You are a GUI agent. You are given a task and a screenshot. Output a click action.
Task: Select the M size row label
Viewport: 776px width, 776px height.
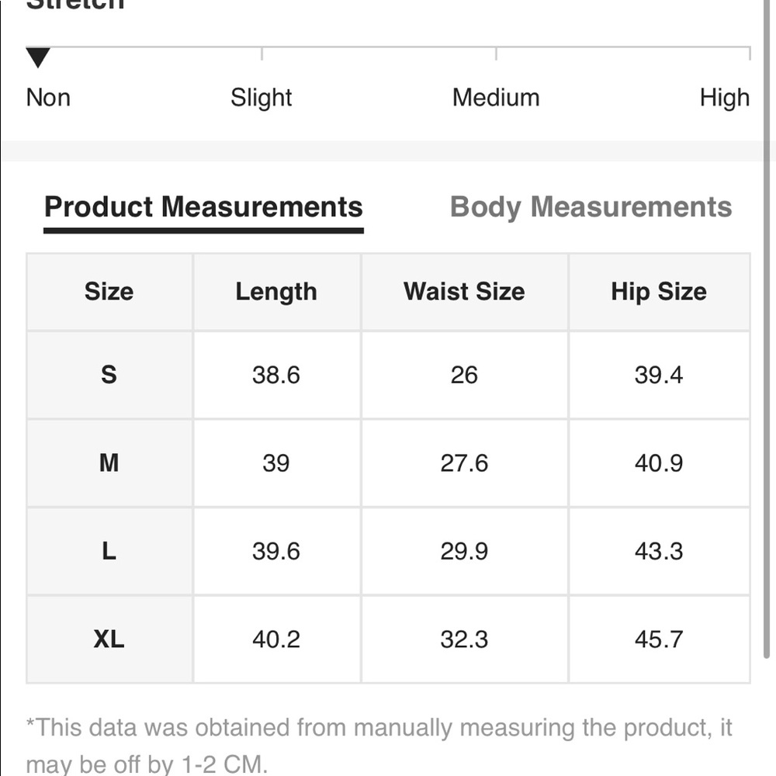point(109,463)
